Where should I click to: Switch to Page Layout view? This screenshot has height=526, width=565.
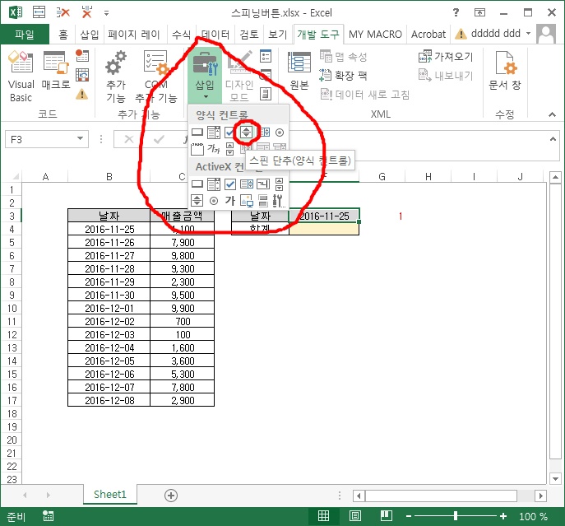tap(355, 516)
